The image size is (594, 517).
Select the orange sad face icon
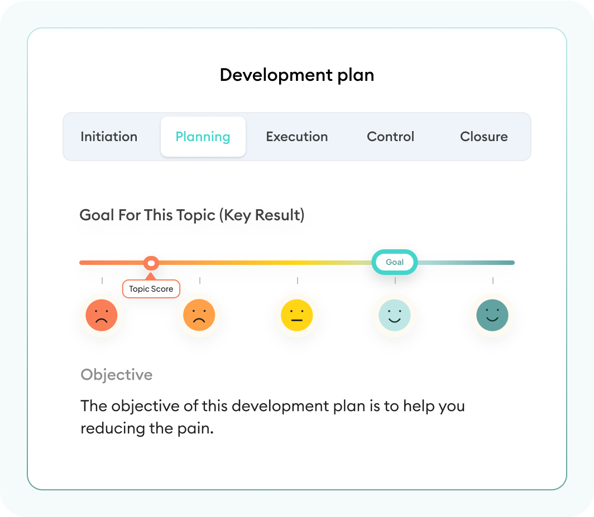(x=199, y=316)
